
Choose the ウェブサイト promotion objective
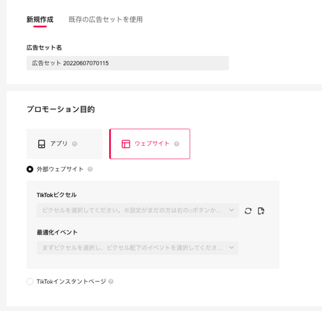coord(150,144)
